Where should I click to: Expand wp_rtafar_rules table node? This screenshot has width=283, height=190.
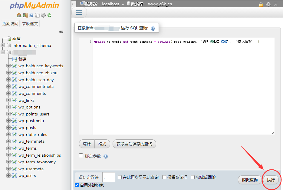(8, 135)
